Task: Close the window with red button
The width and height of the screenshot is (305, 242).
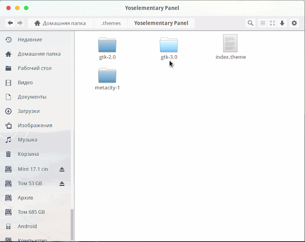Action: [9, 8]
